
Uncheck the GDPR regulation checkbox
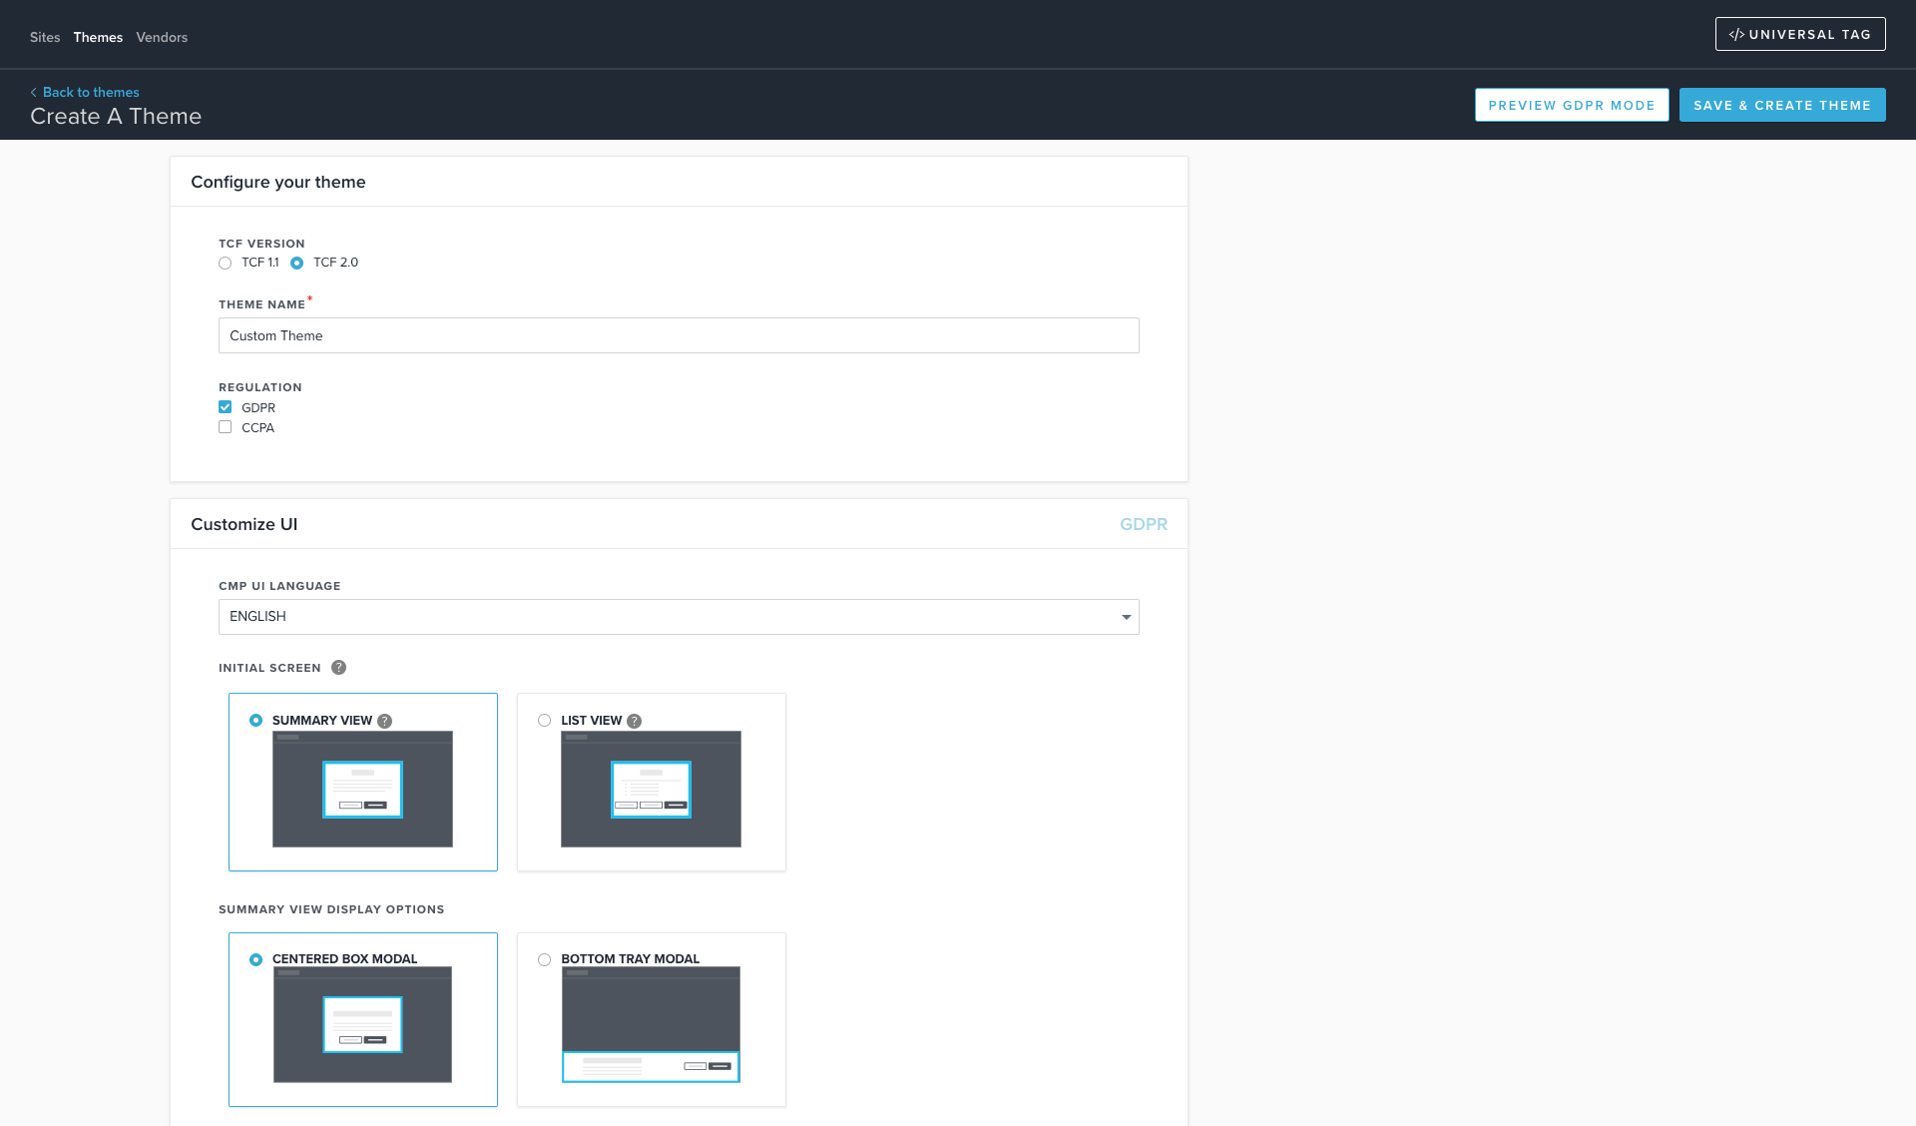[226, 407]
